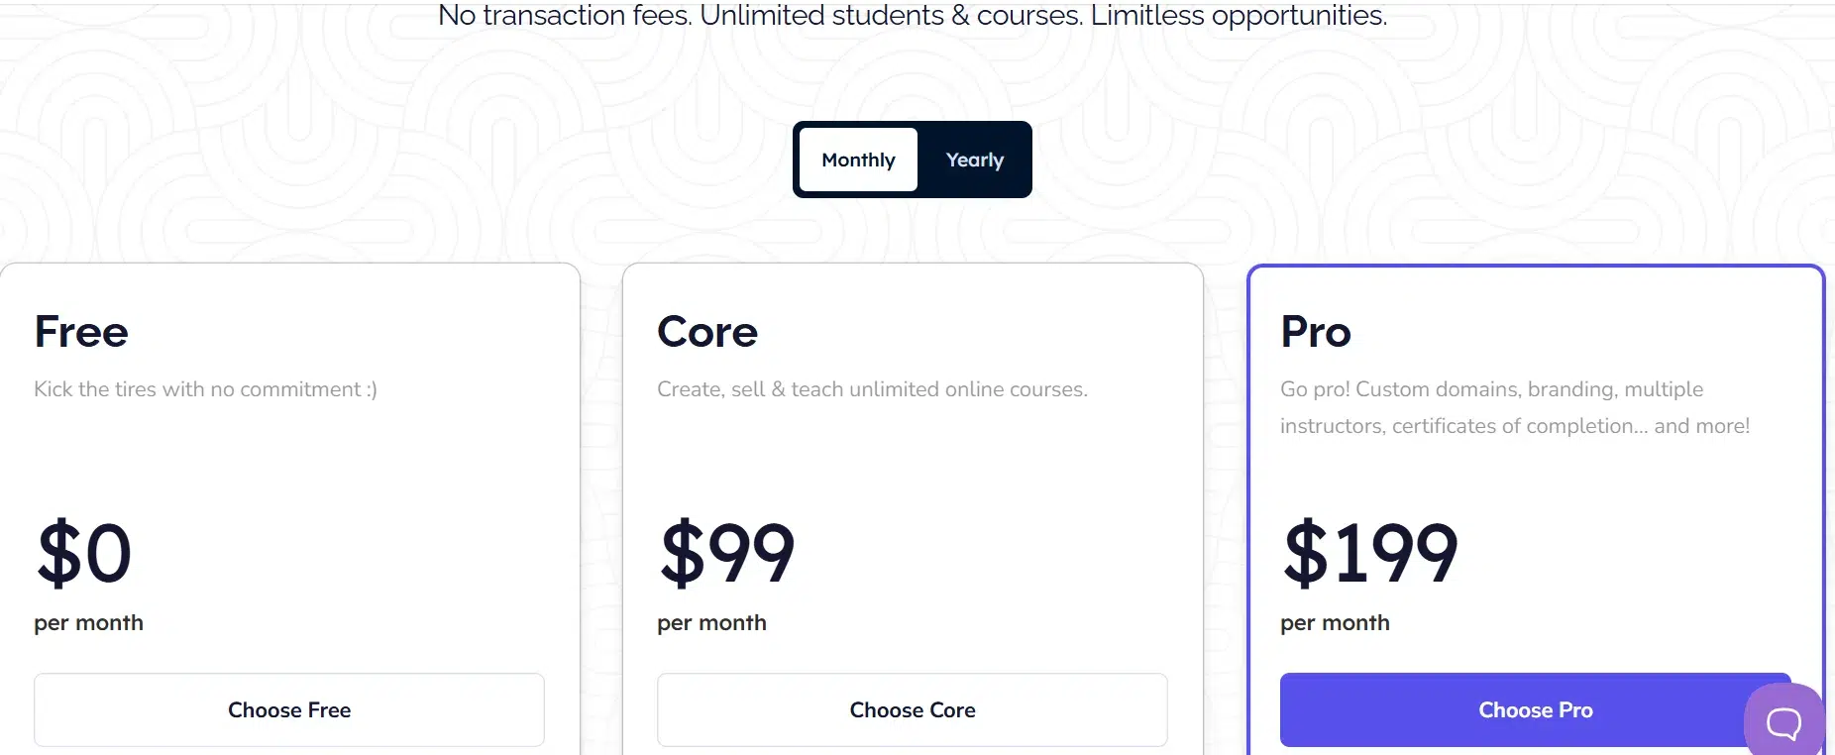Click the $99 price amount
The width and height of the screenshot is (1835, 755).
pyautogui.click(x=728, y=553)
